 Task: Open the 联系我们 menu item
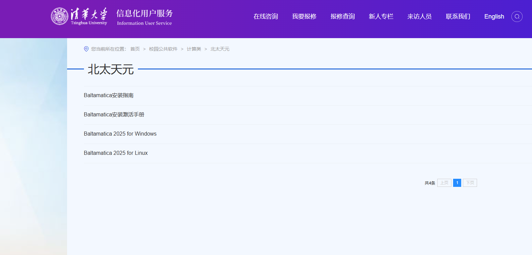point(458,17)
